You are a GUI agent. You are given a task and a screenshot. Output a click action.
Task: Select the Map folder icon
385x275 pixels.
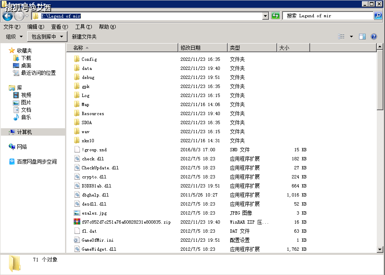[77, 104]
